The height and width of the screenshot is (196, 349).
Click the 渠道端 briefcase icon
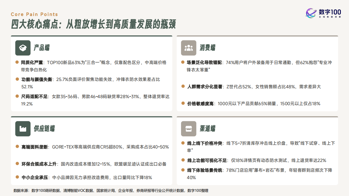tap(189, 129)
